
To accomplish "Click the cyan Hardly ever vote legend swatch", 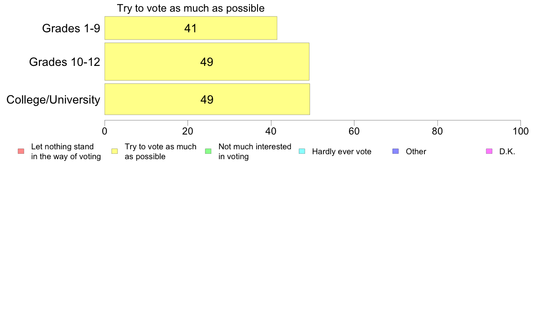I will click(x=302, y=151).
